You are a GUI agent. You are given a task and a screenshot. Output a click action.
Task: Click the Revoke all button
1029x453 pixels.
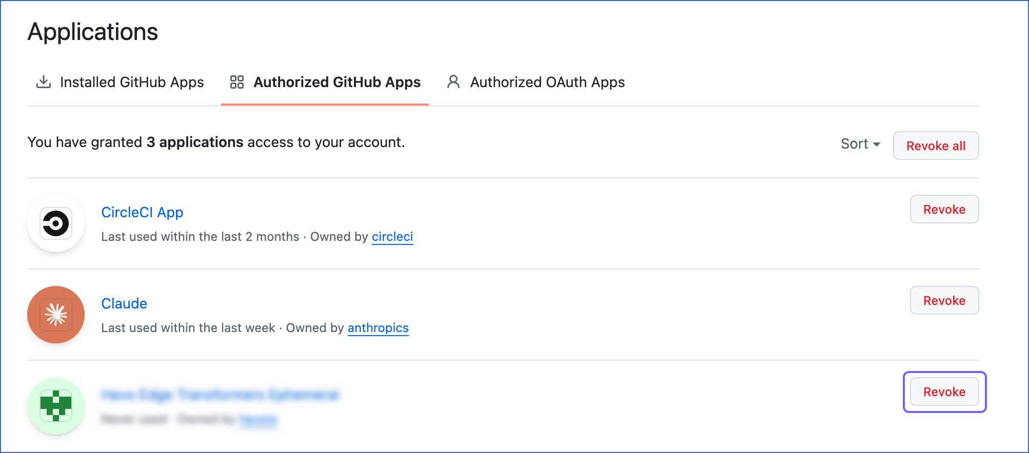tap(936, 146)
